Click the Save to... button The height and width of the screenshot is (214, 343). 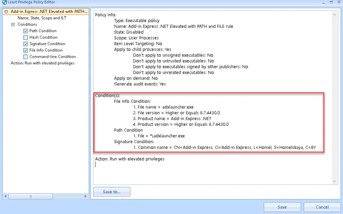(x=112, y=192)
